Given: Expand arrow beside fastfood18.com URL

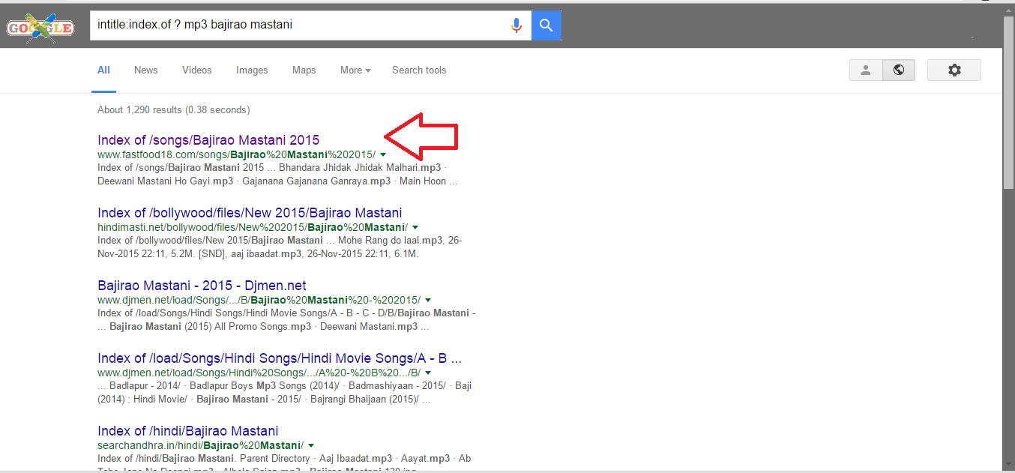Looking at the screenshot, I should click(x=383, y=154).
